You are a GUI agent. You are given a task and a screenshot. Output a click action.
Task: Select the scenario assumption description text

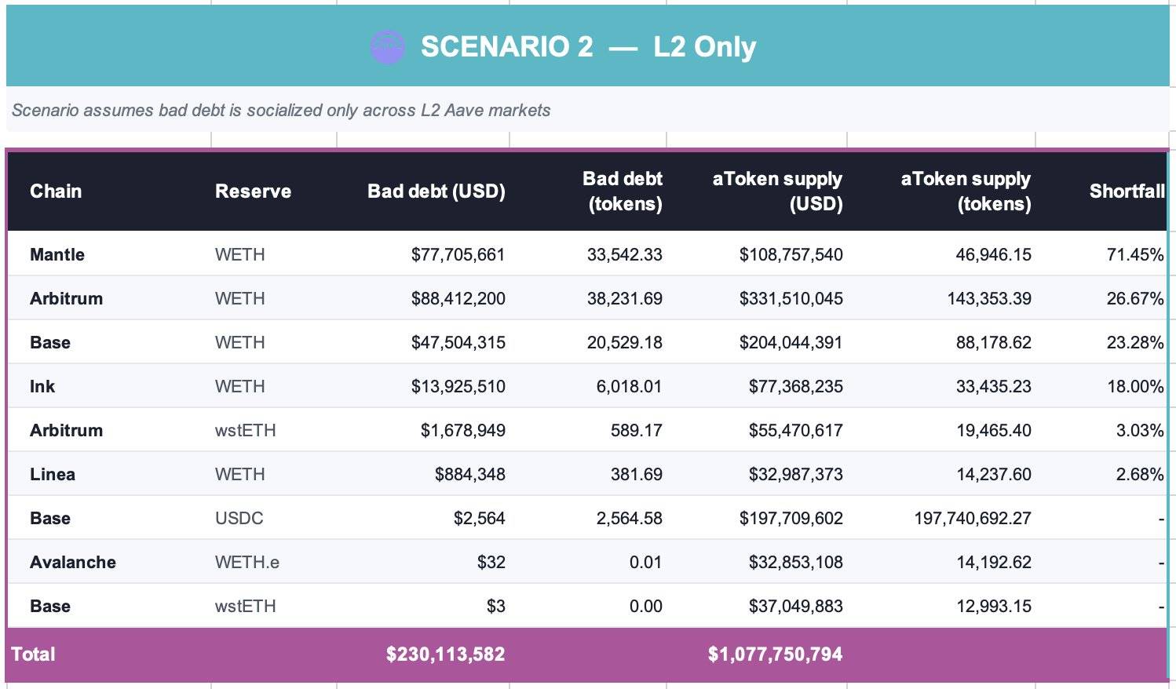(x=281, y=111)
